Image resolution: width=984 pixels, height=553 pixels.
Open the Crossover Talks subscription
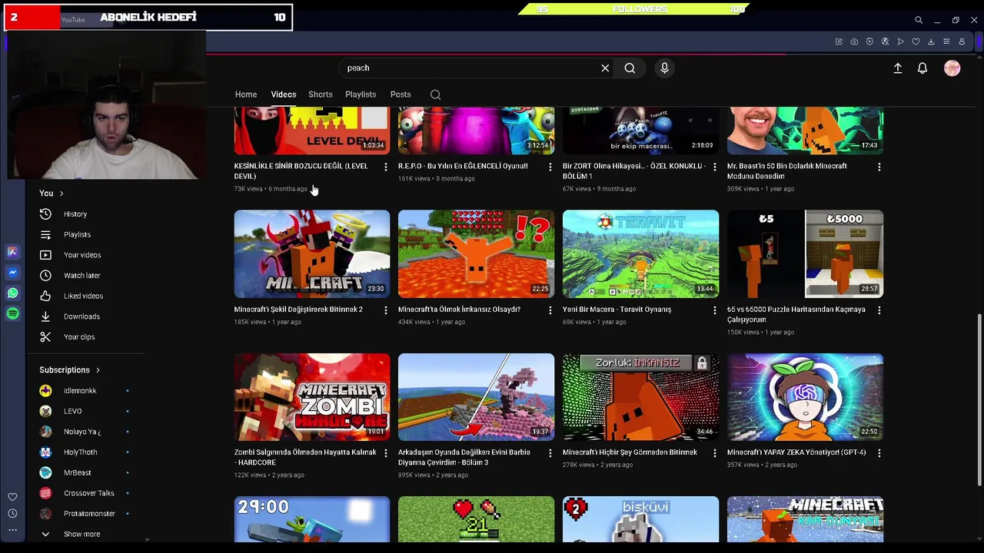pos(88,493)
